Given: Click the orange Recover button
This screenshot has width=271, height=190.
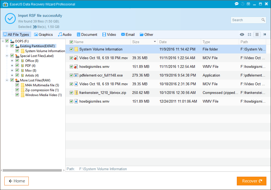Looking at the screenshot, I should coord(251,181).
